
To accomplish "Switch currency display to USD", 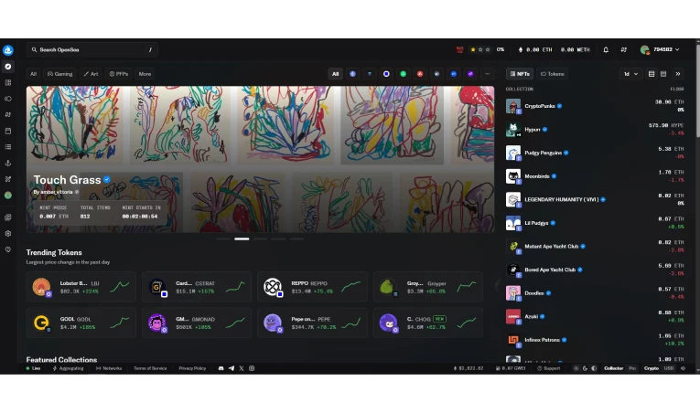I will (669, 368).
